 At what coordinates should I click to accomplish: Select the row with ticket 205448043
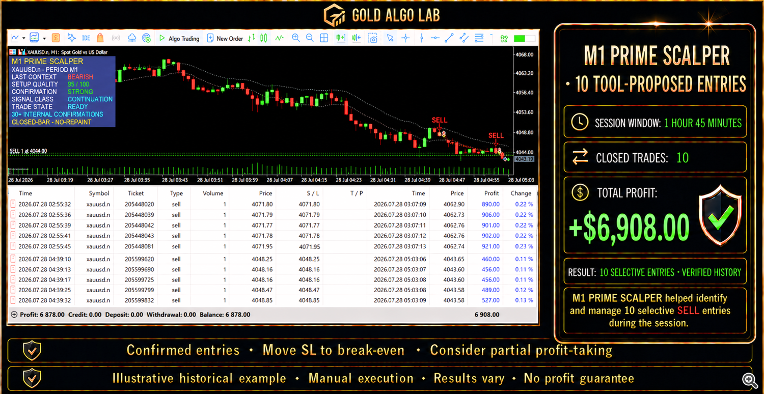tap(272, 236)
